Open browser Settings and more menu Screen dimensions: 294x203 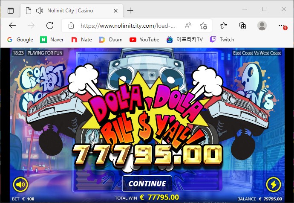(282, 26)
